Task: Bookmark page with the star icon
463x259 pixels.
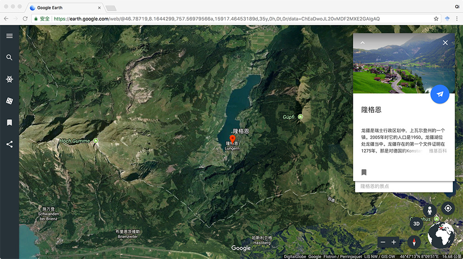Action: click(436, 18)
